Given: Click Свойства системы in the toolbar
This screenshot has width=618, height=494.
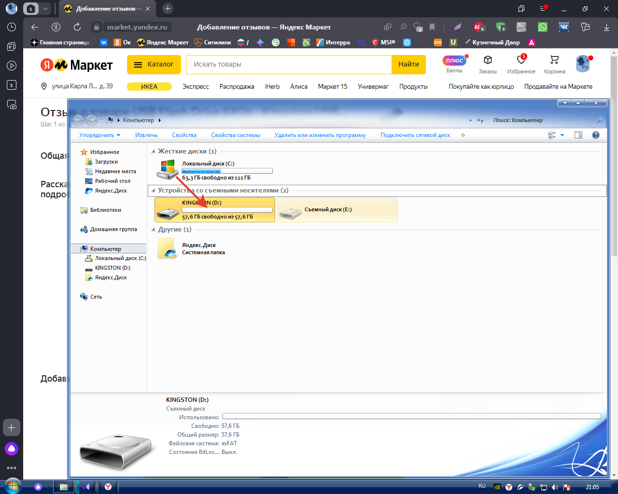Looking at the screenshot, I should (236, 135).
